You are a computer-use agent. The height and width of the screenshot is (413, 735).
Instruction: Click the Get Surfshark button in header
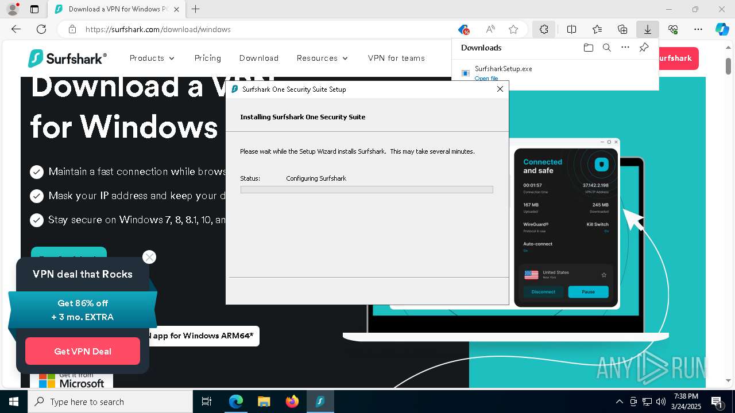[679, 58]
